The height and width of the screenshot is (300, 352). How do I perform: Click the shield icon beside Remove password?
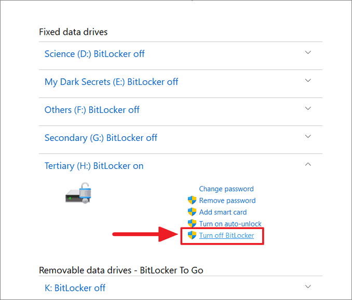pyautogui.click(x=192, y=201)
